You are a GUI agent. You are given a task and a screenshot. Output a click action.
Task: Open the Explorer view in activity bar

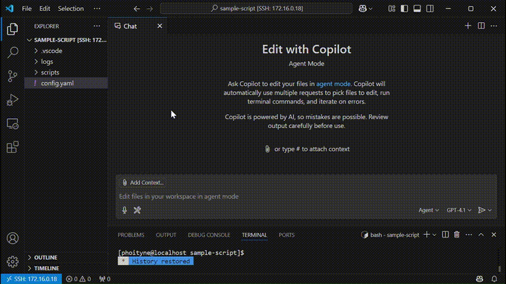click(x=12, y=29)
